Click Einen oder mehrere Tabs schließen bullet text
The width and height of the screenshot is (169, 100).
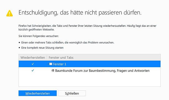(68, 42)
